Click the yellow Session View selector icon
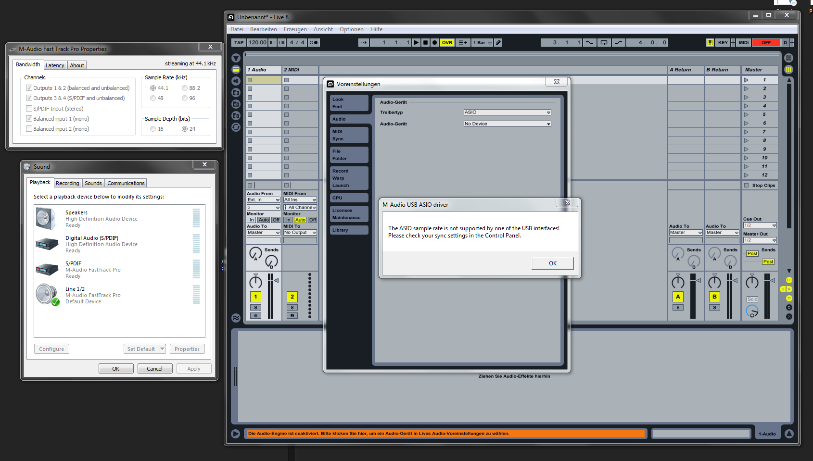The height and width of the screenshot is (461, 813). (788, 70)
